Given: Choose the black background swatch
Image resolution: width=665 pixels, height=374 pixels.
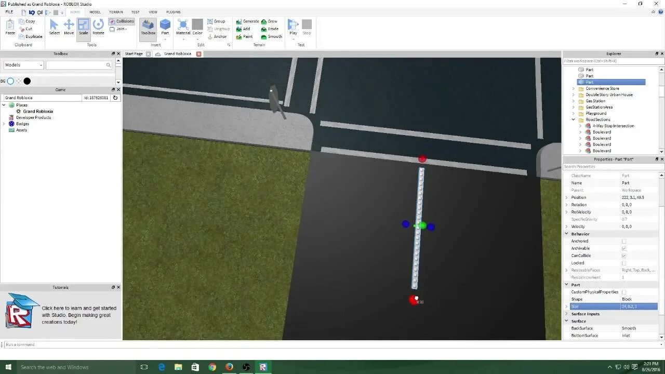Looking at the screenshot, I should coord(27,81).
